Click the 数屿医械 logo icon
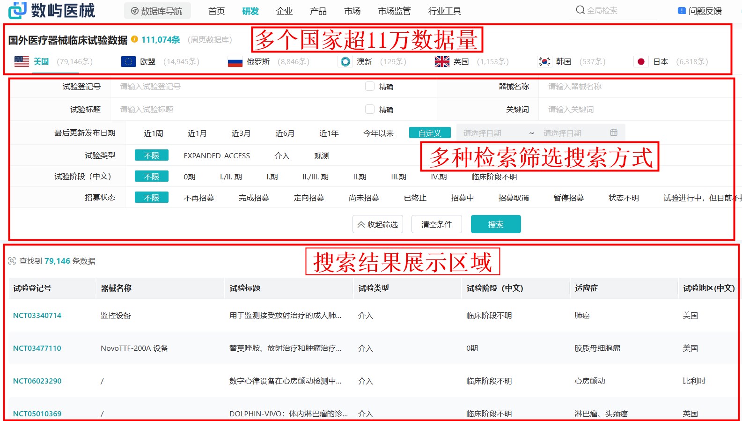 tap(18, 10)
